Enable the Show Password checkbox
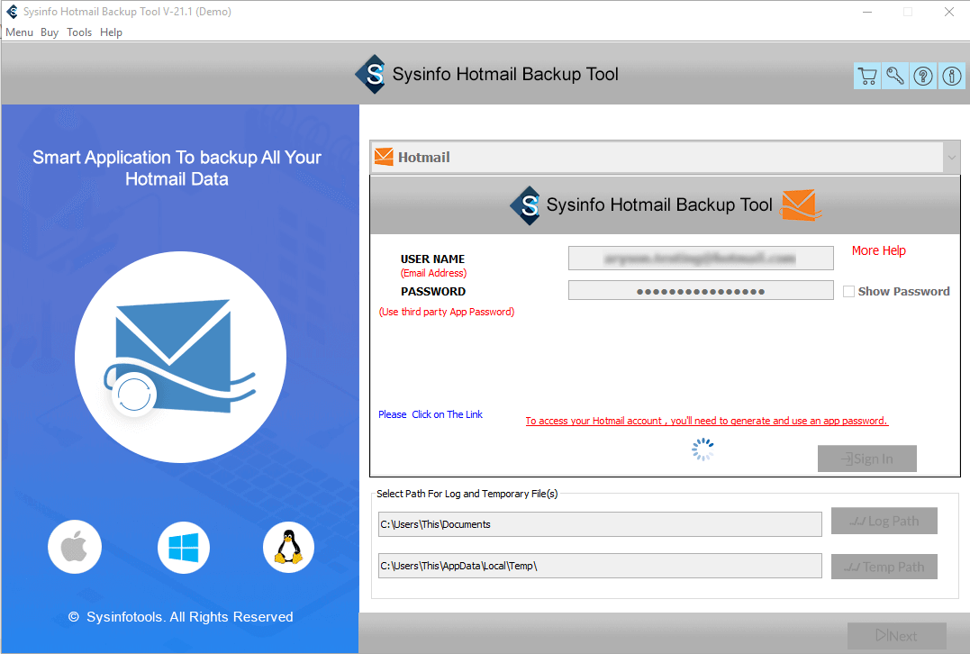The height and width of the screenshot is (654, 970). coord(848,291)
